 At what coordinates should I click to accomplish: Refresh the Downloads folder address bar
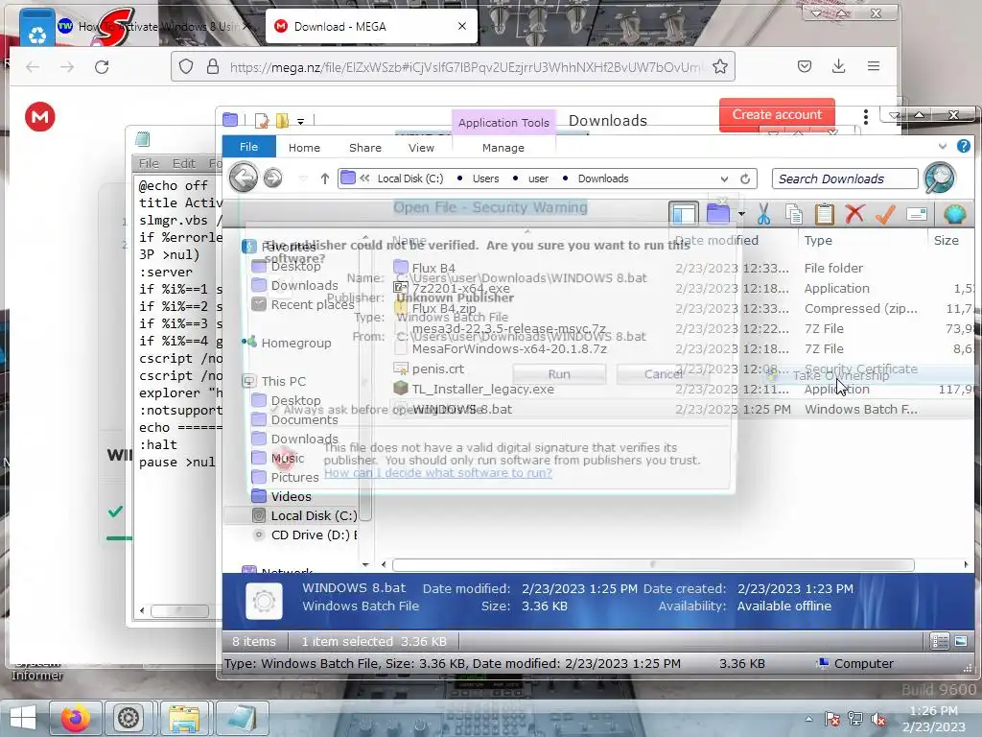click(744, 178)
